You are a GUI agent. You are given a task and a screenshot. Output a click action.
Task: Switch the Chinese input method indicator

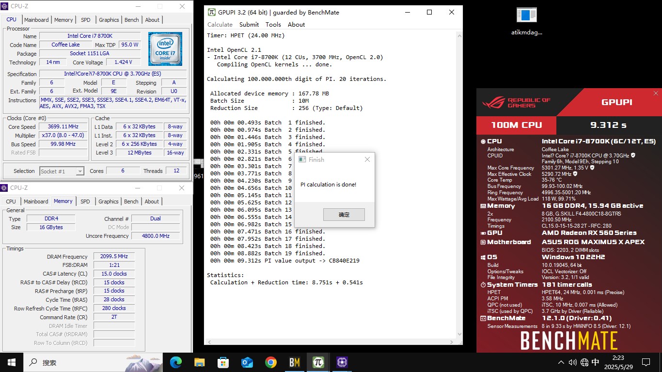tap(596, 362)
